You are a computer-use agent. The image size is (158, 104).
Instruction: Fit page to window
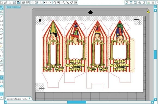(76, 2)
